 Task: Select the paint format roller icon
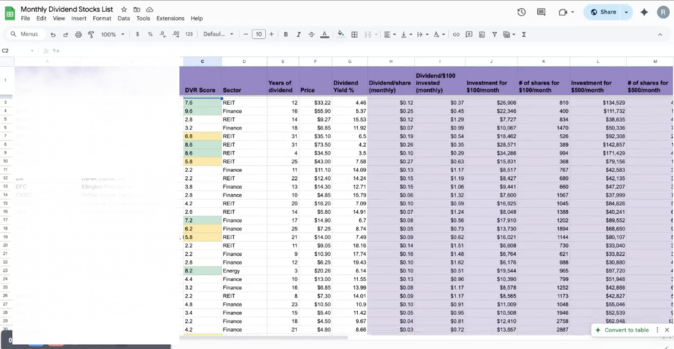(x=91, y=34)
